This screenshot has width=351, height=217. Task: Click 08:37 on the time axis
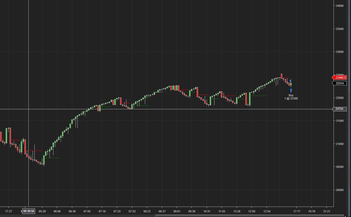162,211
